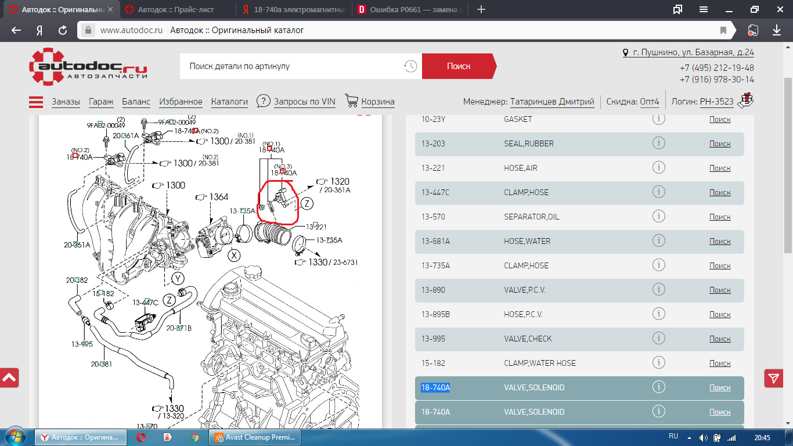Show info for 13-681A HOSE,WATER
The image size is (793, 446).
(x=658, y=240)
